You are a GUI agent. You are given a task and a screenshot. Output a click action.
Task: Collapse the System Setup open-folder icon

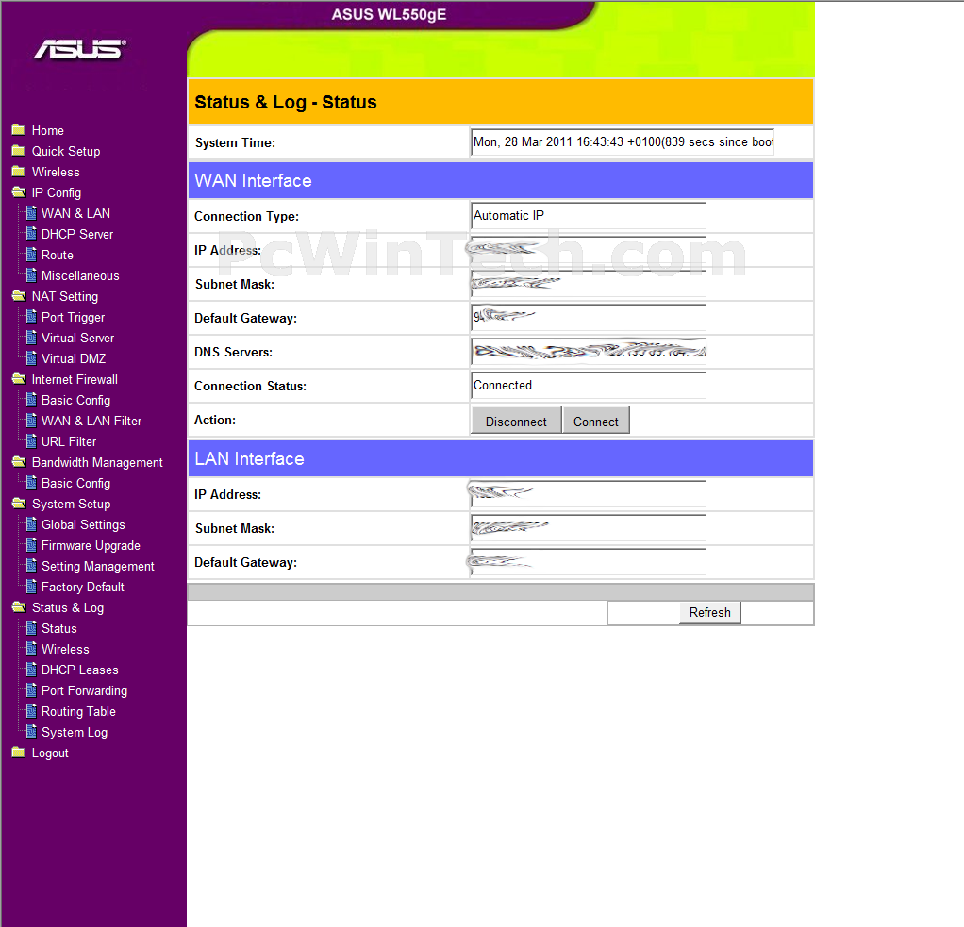pyautogui.click(x=19, y=504)
